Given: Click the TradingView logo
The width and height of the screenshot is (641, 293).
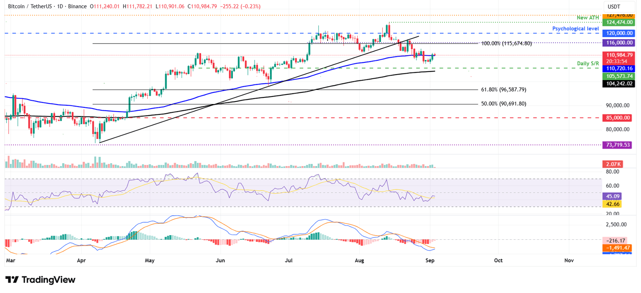Looking at the screenshot, I should [x=40, y=280].
